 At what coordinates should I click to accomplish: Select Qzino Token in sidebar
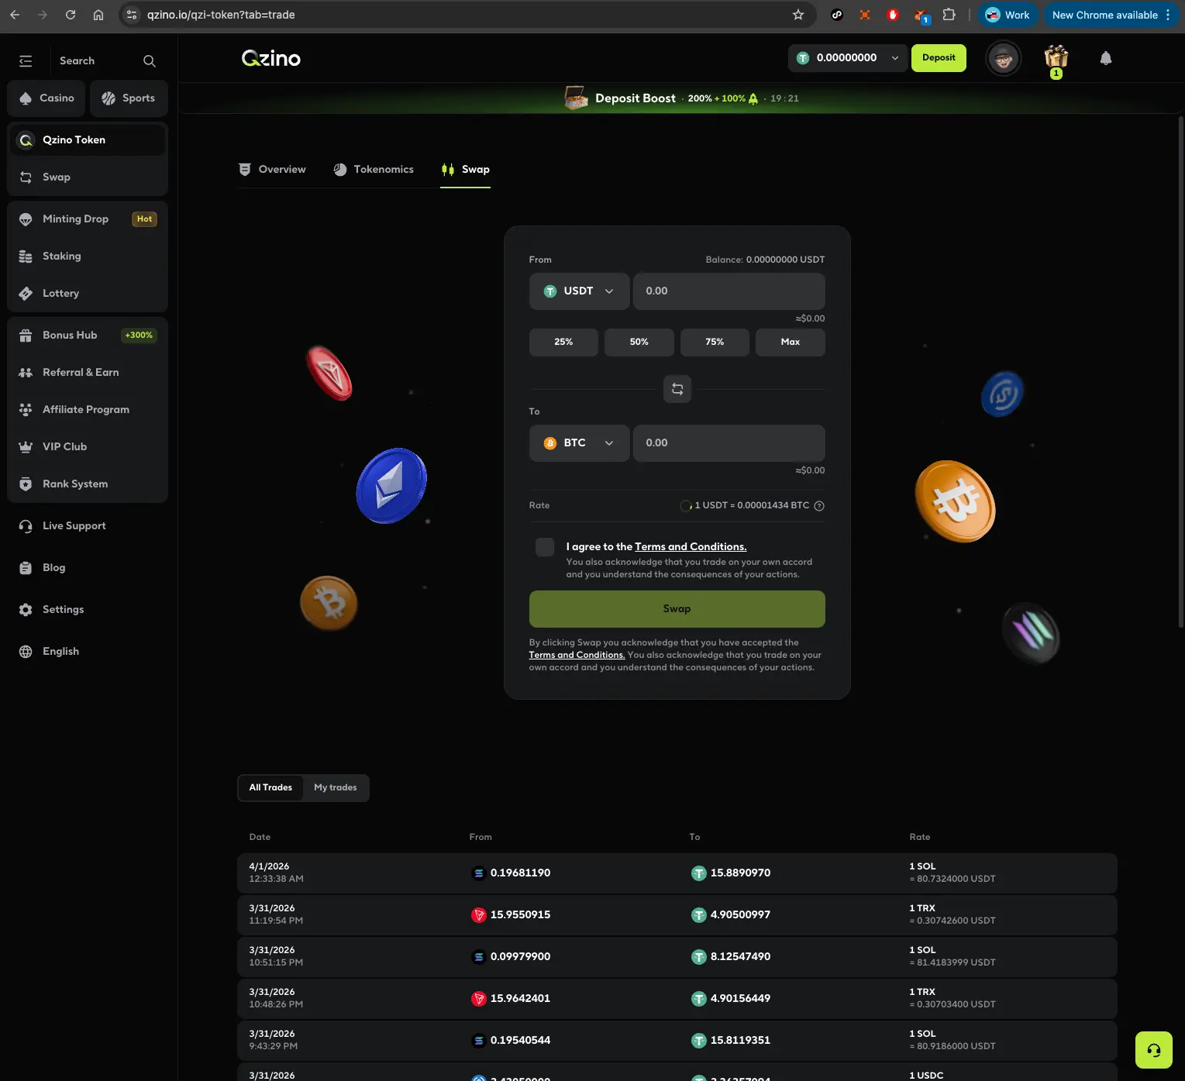pyautogui.click(x=88, y=140)
